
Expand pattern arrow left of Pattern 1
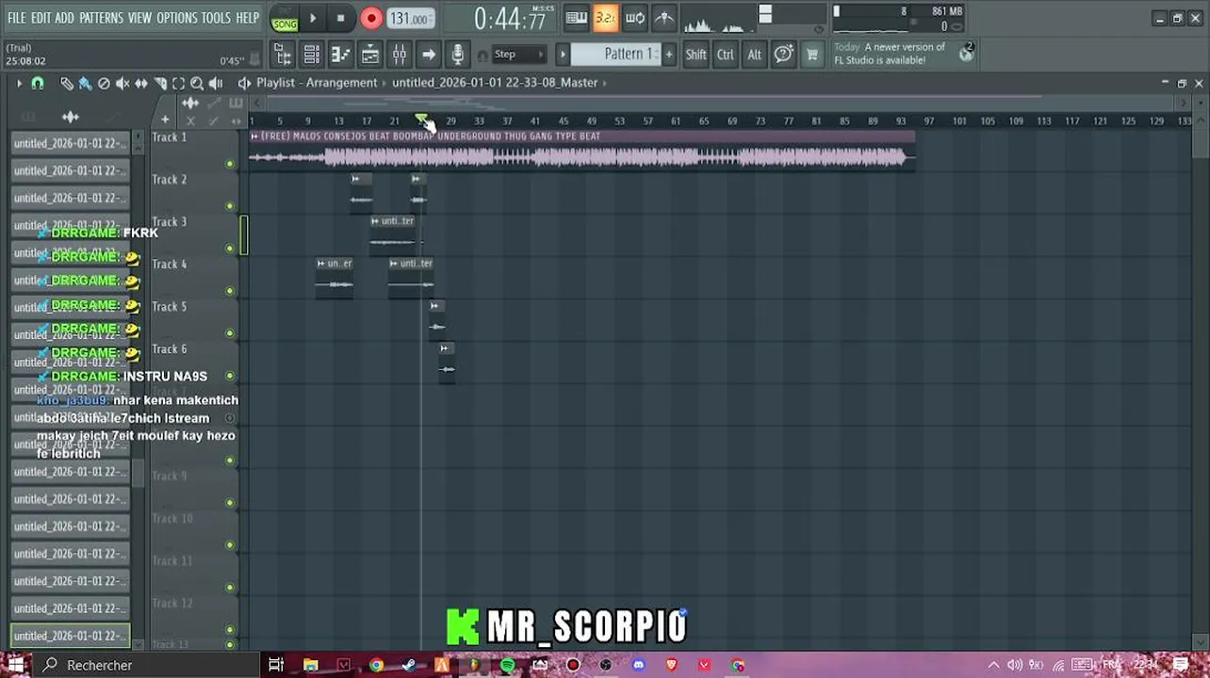click(x=563, y=55)
